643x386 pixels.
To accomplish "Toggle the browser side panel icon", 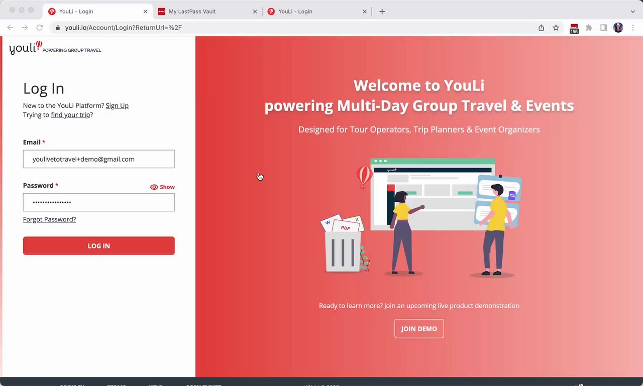I will click(x=604, y=28).
